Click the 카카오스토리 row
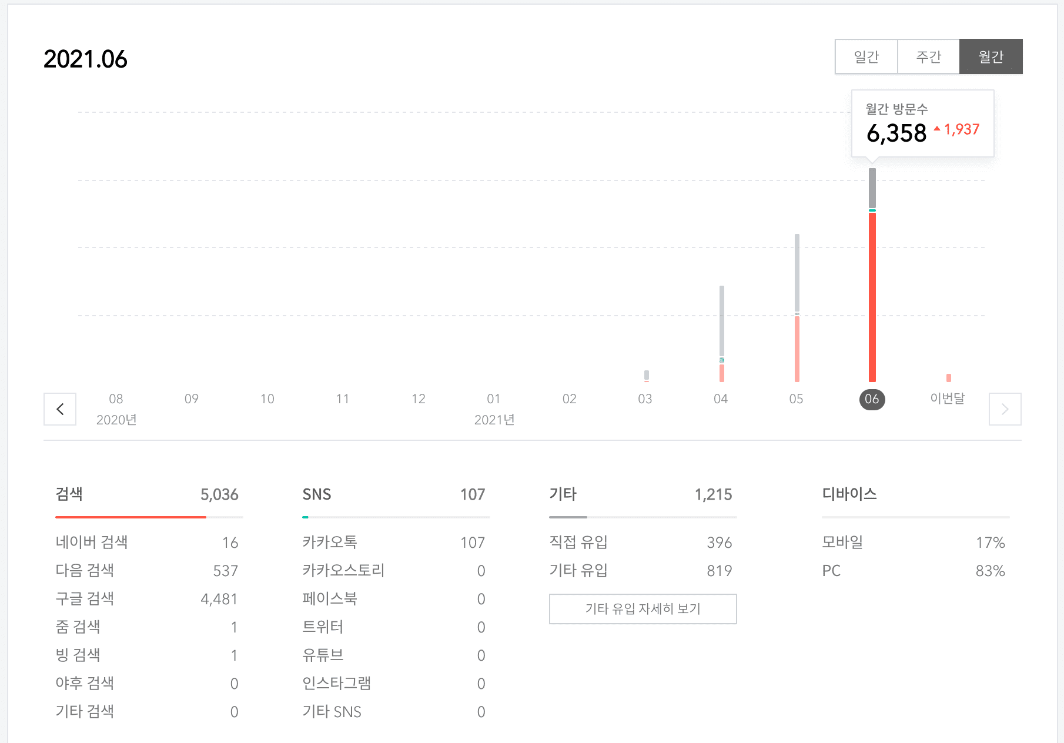 click(394, 570)
